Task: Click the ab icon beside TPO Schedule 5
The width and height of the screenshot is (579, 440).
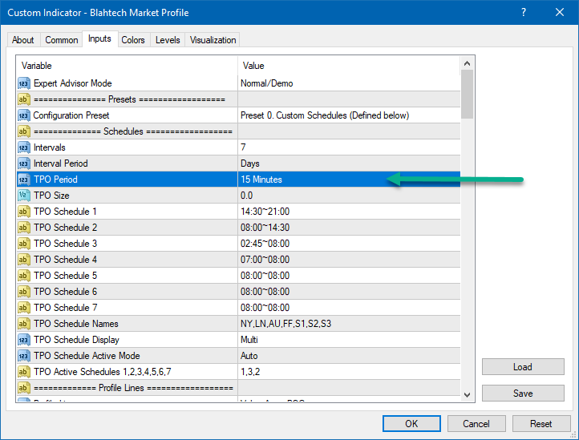Action: pyautogui.click(x=23, y=276)
